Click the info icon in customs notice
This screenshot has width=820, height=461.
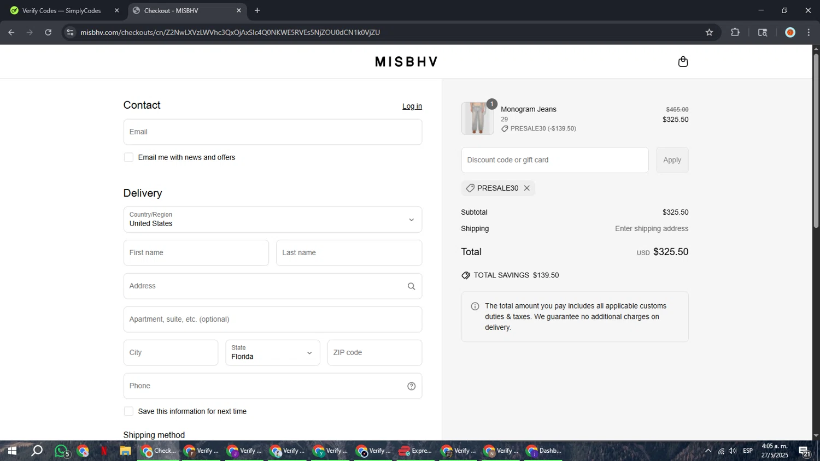[475, 306]
